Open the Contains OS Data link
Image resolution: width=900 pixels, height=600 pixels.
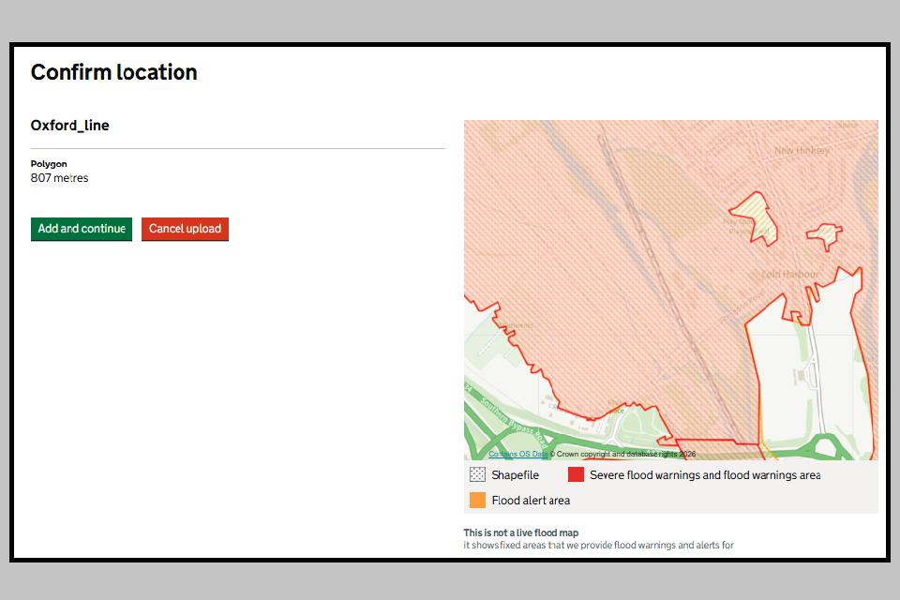coord(517,454)
